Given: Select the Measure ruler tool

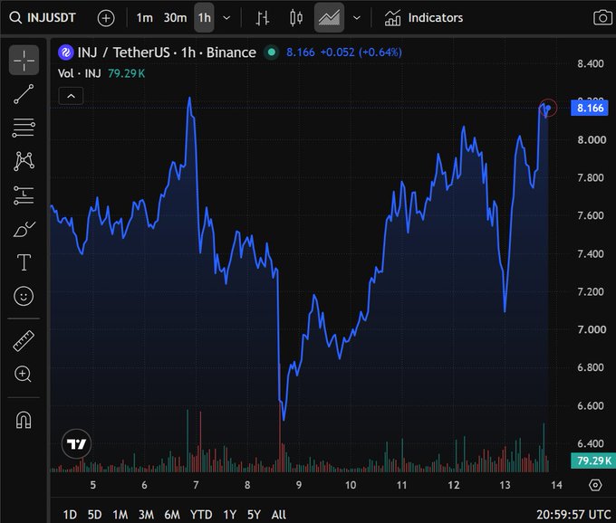Looking at the screenshot, I should click(x=24, y=340).
